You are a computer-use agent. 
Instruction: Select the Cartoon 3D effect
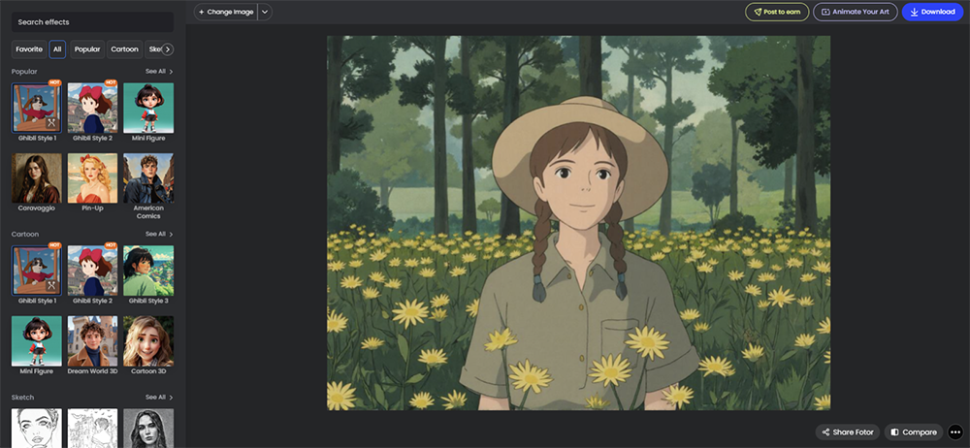(148, 341)
